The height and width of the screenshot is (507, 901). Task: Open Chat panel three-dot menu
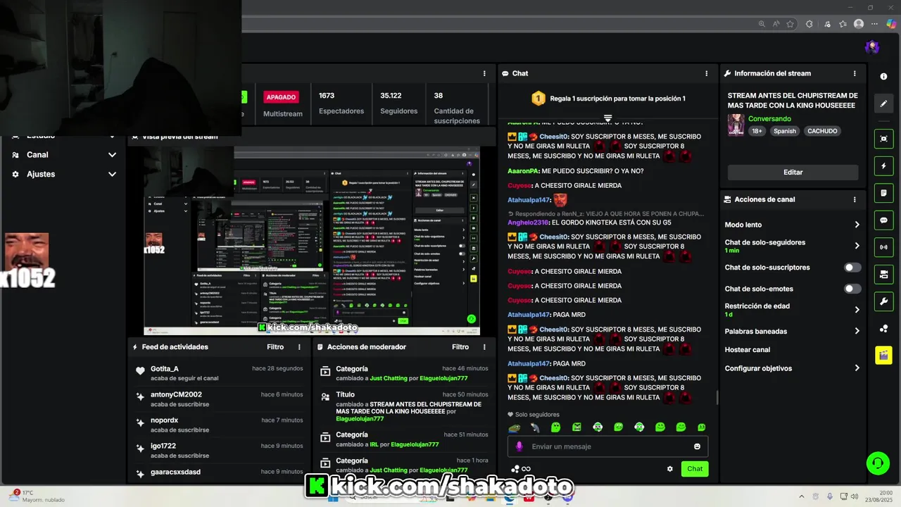(707, 73)
